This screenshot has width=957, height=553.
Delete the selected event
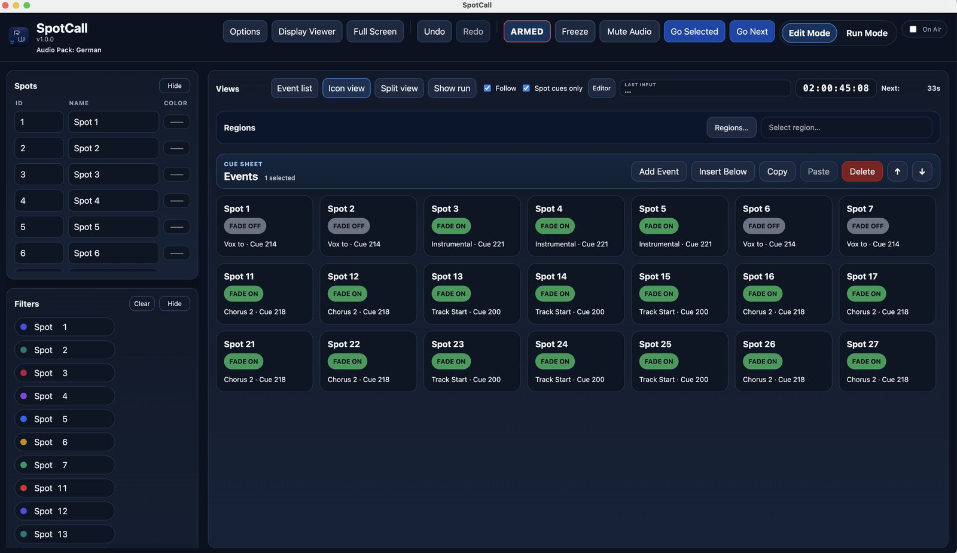(x=862, y=172)
